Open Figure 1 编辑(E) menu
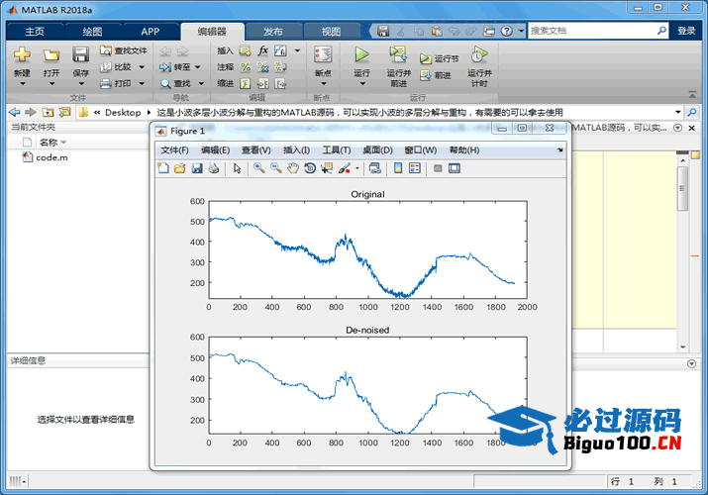 216,150
